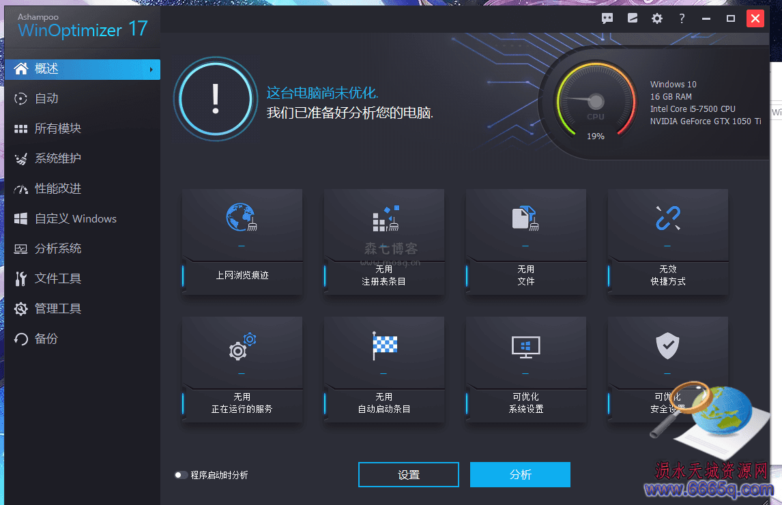Image resolution: width=782 pixels, height=505 pixels.
Task: Click the home icon beside 概述
Action: point(21,68)
